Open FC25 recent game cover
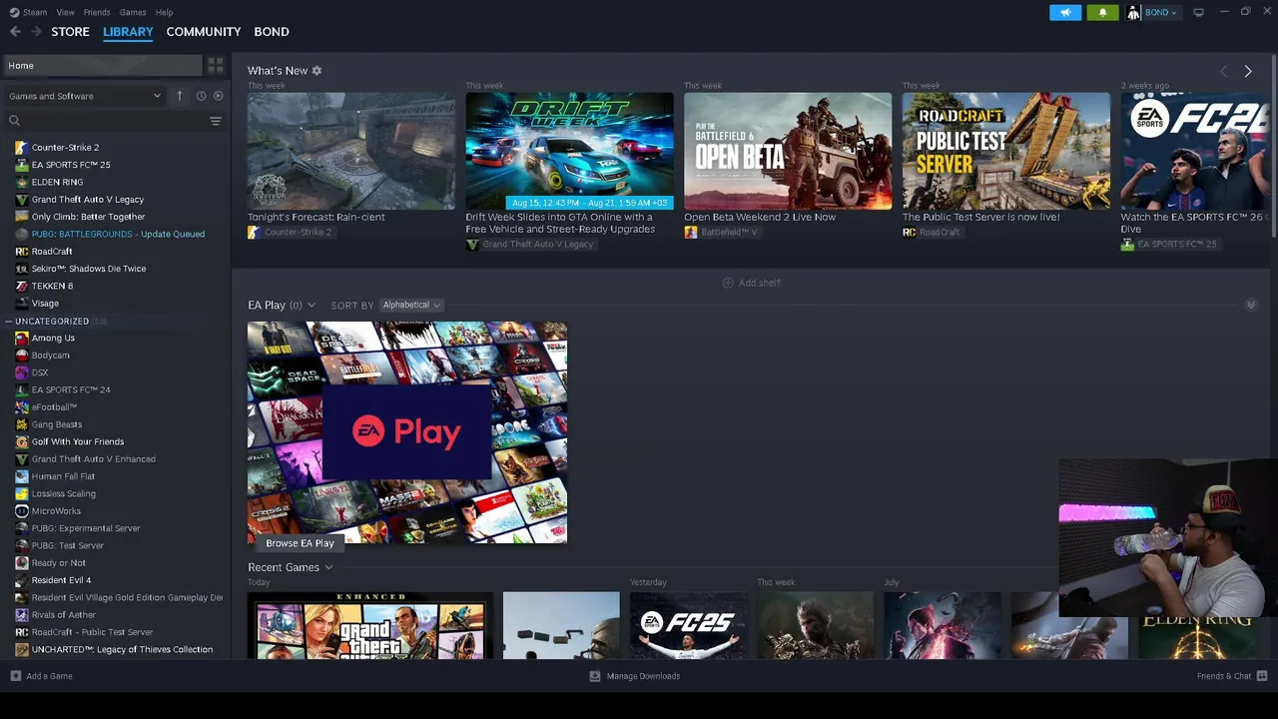This screenshot has height=719, width=1278. click(x=688, y=626)
